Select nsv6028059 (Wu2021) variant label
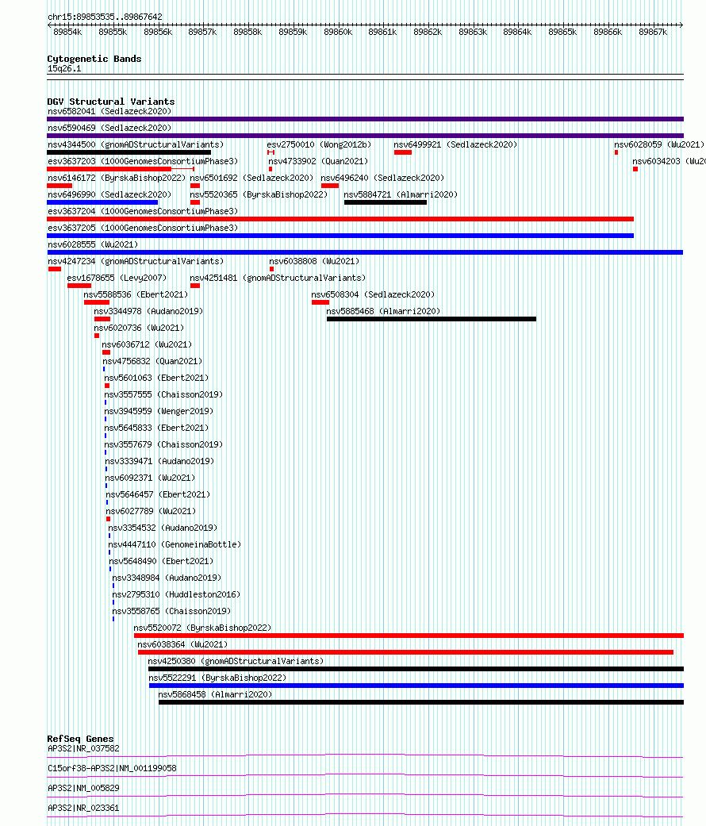 659,144
